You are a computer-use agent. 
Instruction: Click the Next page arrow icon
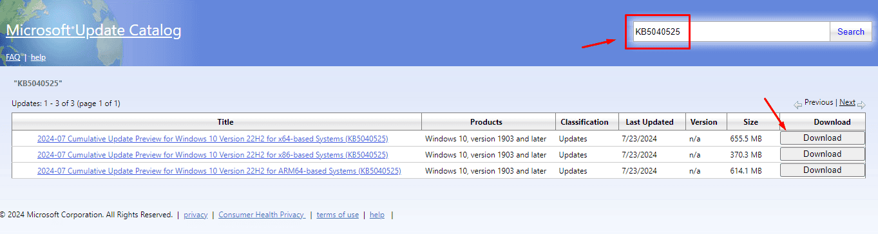(861, 104)
